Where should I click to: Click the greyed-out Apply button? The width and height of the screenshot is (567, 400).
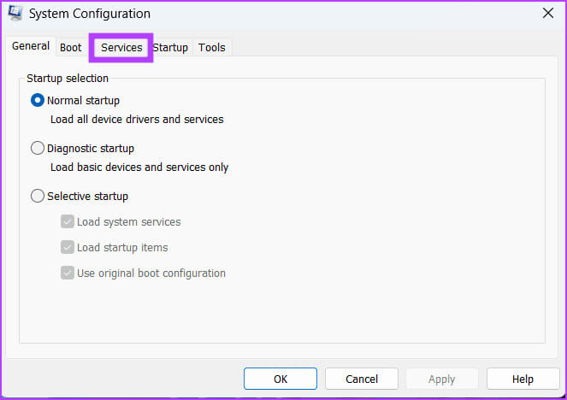coord(442,379)
